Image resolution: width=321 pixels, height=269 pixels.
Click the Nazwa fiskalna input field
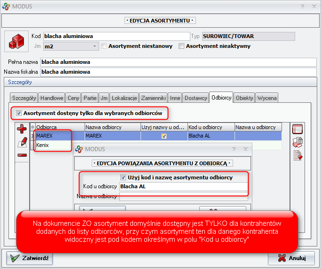click(178, 72)
